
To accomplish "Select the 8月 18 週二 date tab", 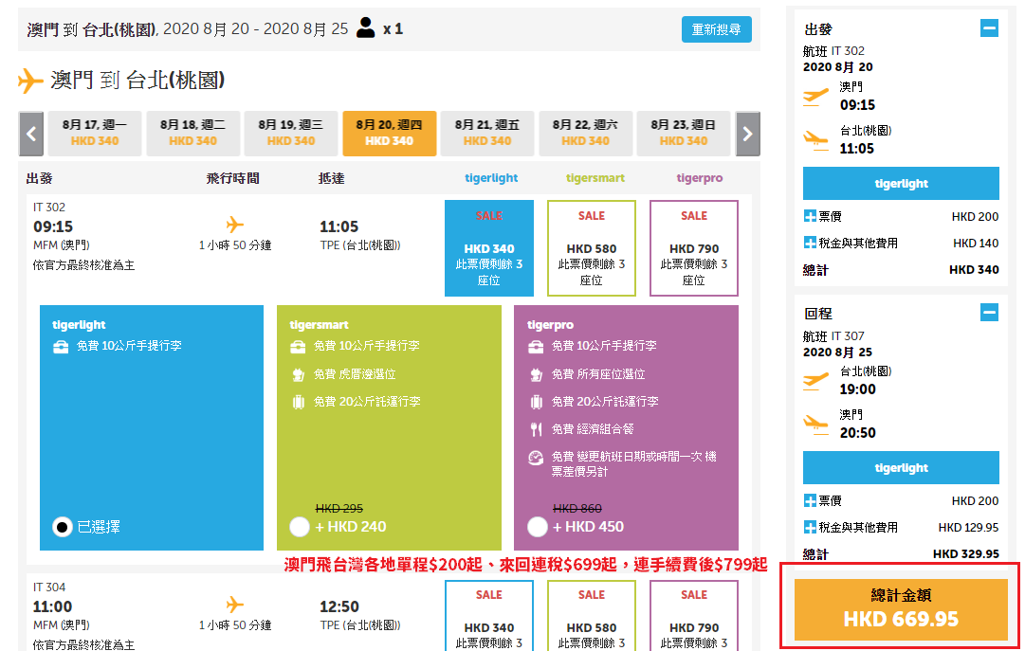I will (x=192, y=134).
